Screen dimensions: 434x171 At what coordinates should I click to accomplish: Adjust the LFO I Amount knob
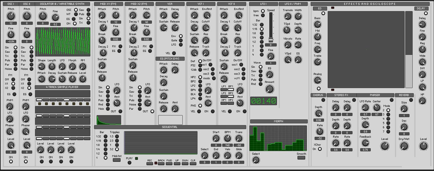pyautogui.click(x=270, y=89)
